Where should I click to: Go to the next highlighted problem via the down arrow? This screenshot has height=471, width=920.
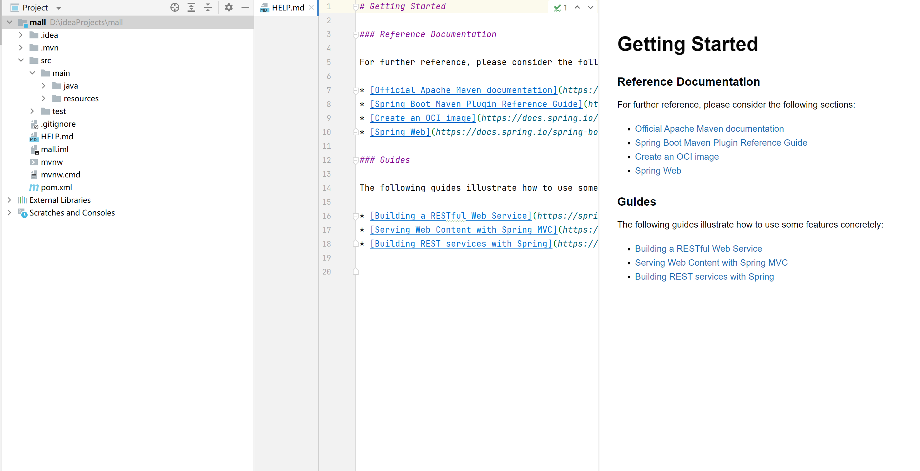[x=590, y=8]
